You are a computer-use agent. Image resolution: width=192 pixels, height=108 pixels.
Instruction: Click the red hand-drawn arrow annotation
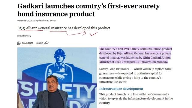coord(68,33)
